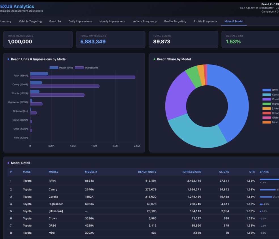Sort table by IMPRESSIONS header
The height and width of the screenshot is (239, 279).
coord(192,172)
